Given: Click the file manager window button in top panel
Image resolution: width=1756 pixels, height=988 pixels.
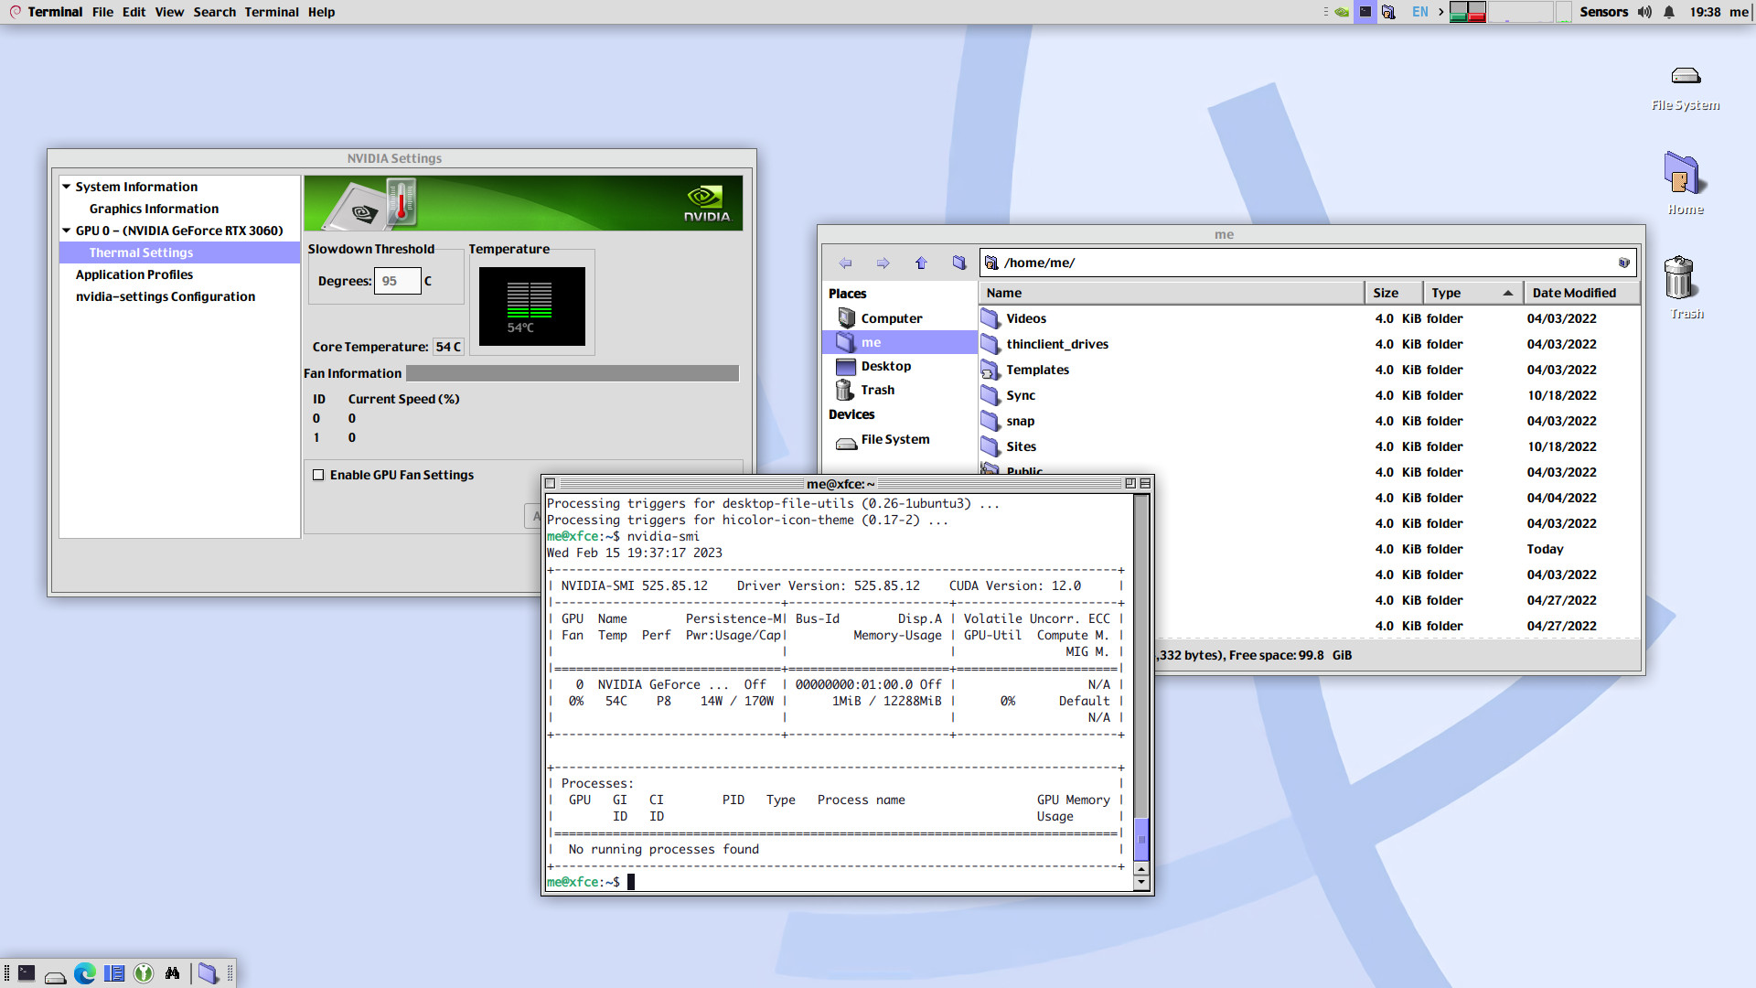Looking at the screenshot, I should [x=1388, y=12].
